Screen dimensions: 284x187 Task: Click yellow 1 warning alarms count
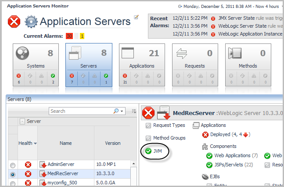[82, 36]
